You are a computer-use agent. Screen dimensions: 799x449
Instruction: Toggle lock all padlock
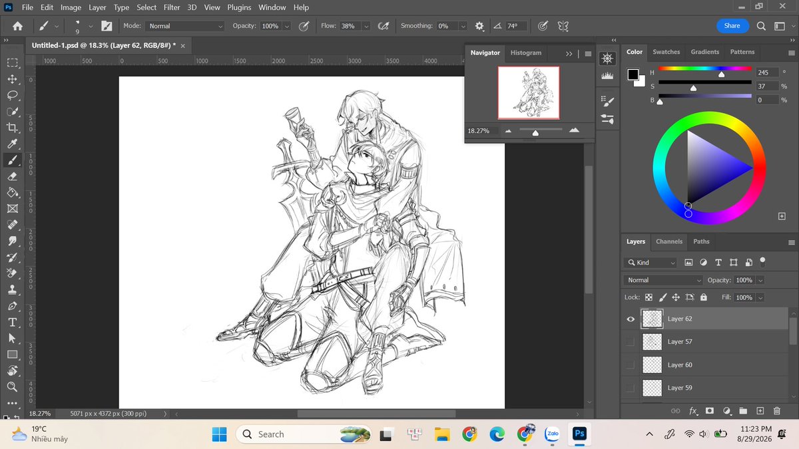704,297
